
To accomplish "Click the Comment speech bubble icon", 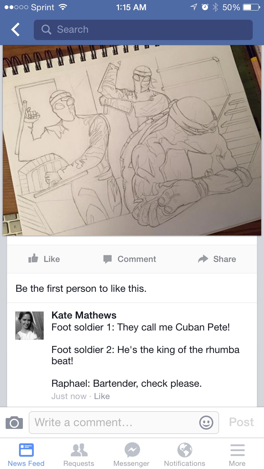I will [107, 259].
